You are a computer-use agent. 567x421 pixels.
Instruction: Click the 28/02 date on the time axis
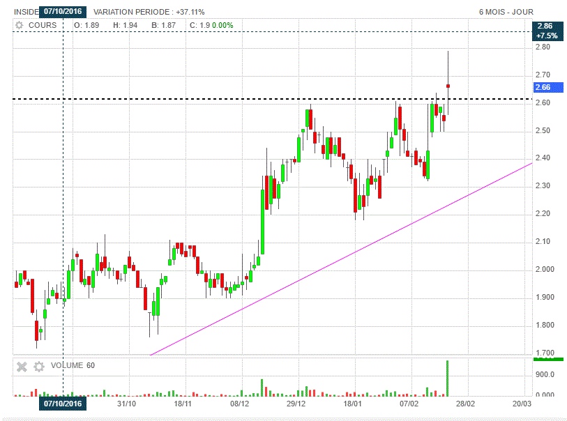point(465,404)
